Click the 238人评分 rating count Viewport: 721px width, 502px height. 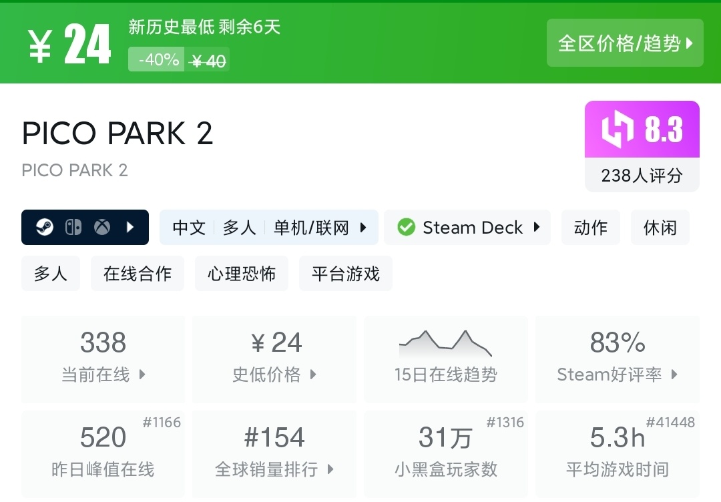(642, 176)
